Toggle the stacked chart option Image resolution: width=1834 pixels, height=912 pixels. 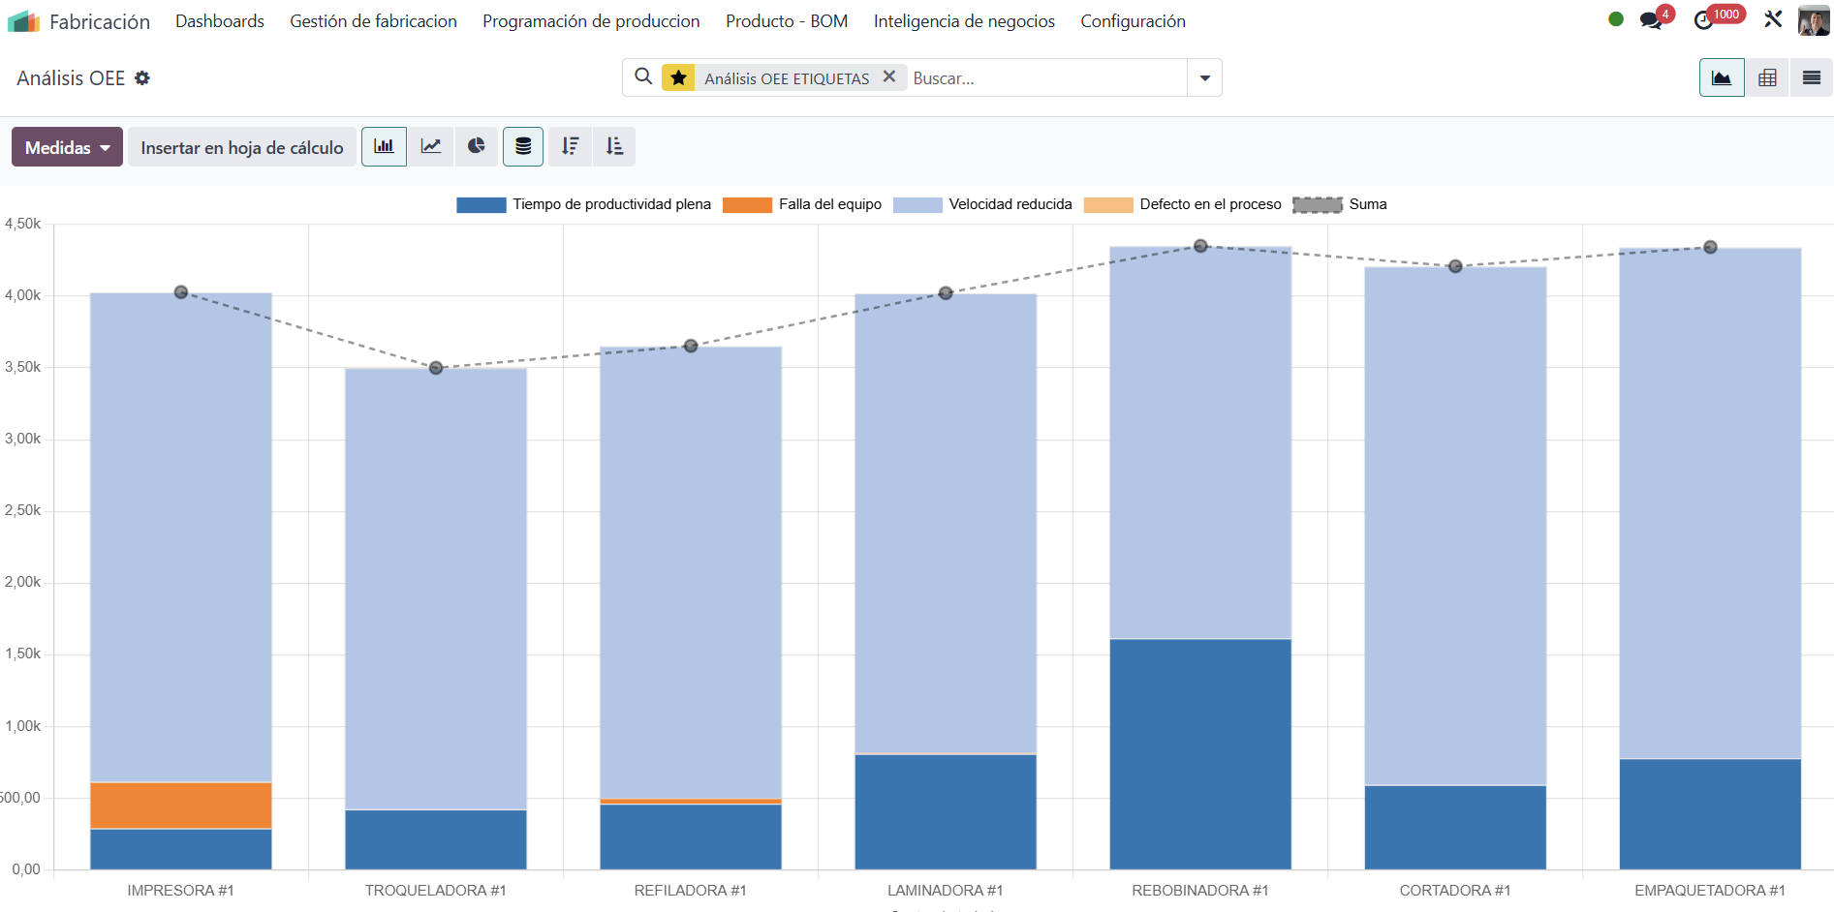point(522,146)
